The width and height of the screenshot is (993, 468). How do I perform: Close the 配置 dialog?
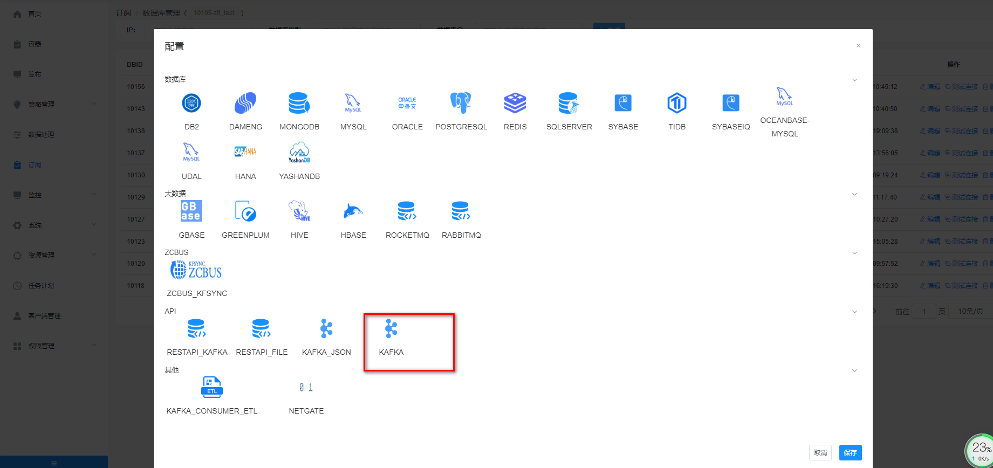(x=858, y=46)
